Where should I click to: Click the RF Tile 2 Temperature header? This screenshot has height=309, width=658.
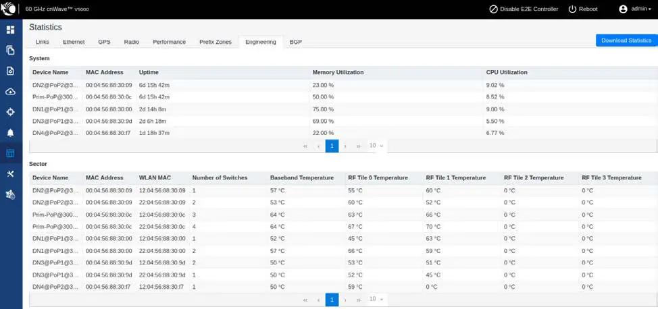pyautogui.click(x=534, y=177)
